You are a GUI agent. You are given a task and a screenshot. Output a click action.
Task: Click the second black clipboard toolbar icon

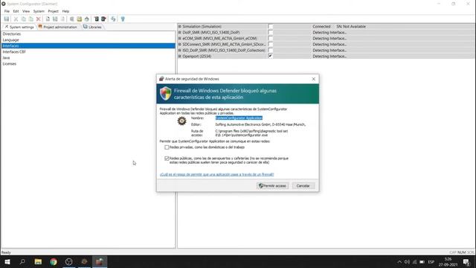click(x=103, y=19)
